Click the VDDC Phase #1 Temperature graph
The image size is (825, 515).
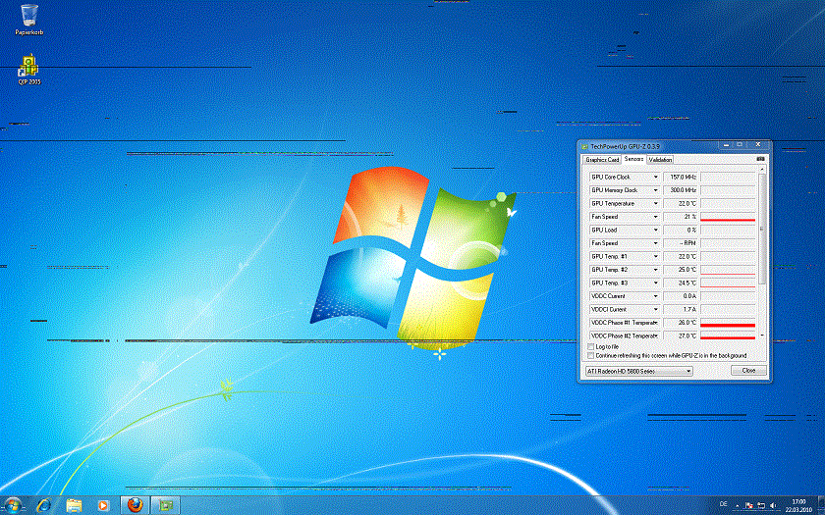[728, 323]
